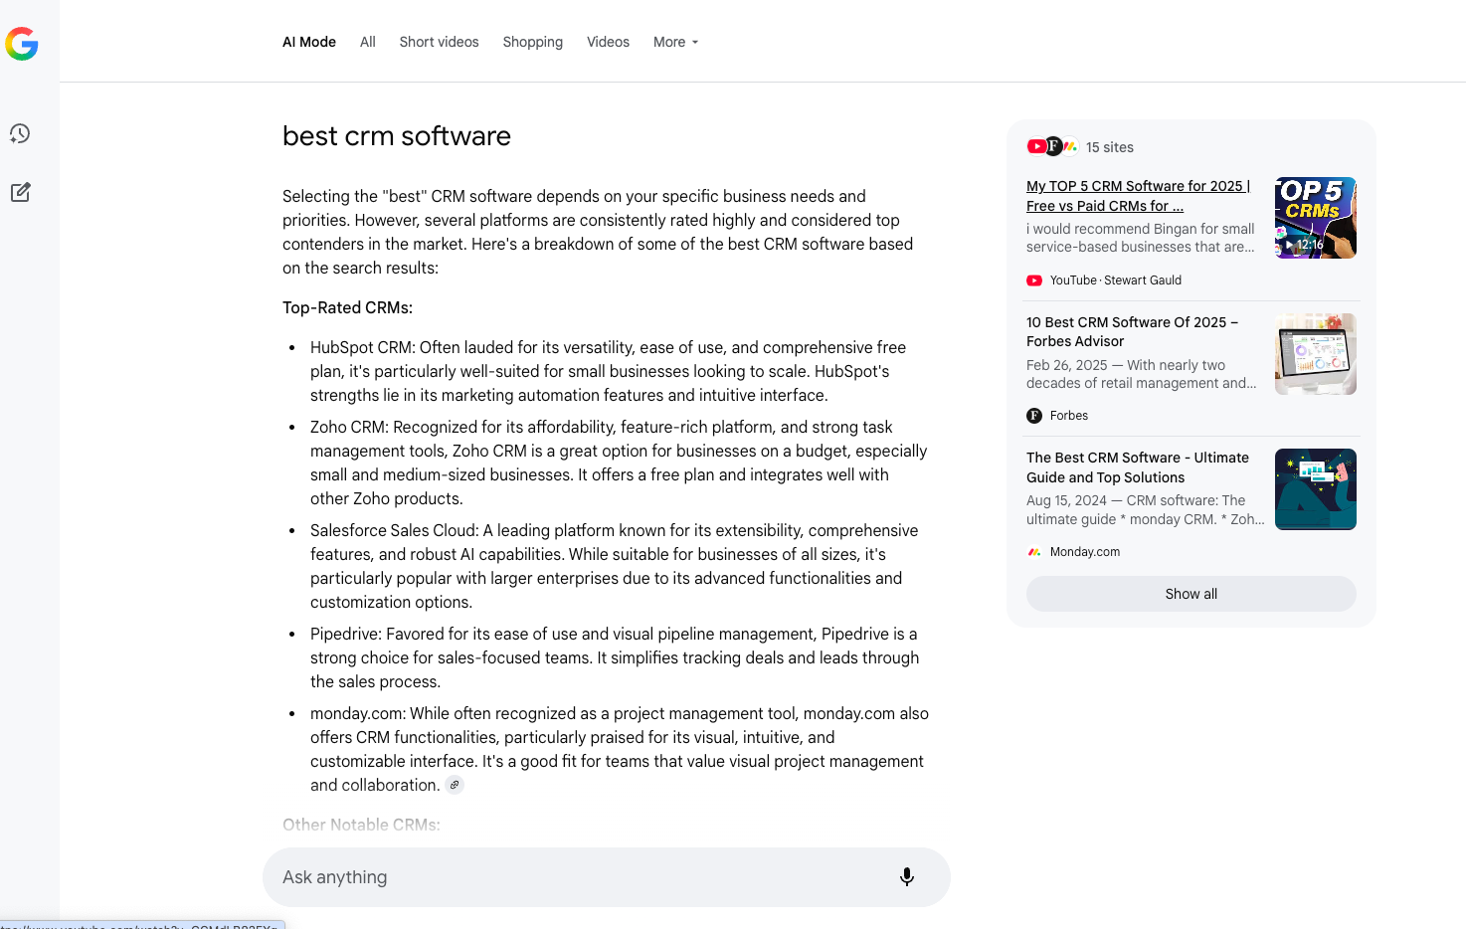The width and height of the screenshot is (1466, 929).
Task: Click the stacked site favicons near 15 sites
Action: (x=1051, y=146)
